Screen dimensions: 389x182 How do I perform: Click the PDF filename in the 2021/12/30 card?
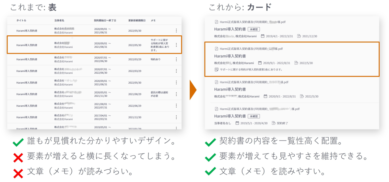253,22
